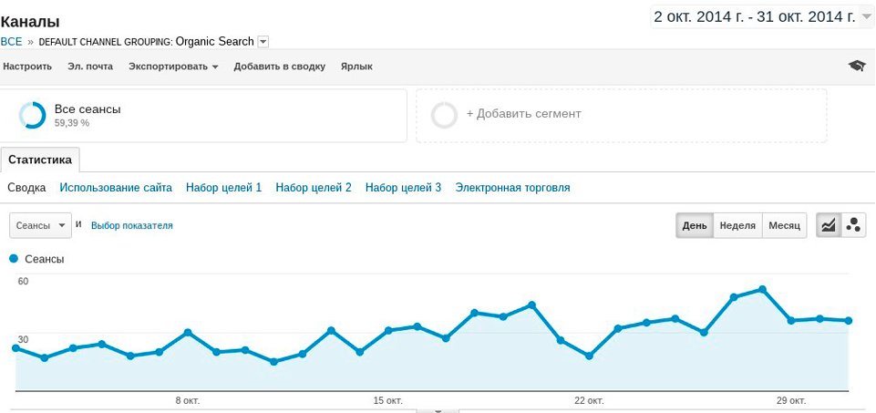The height and width of the screenshot is (413, 876).
Task: Switch to line chart view icon
Action: [x=829, y=225]
